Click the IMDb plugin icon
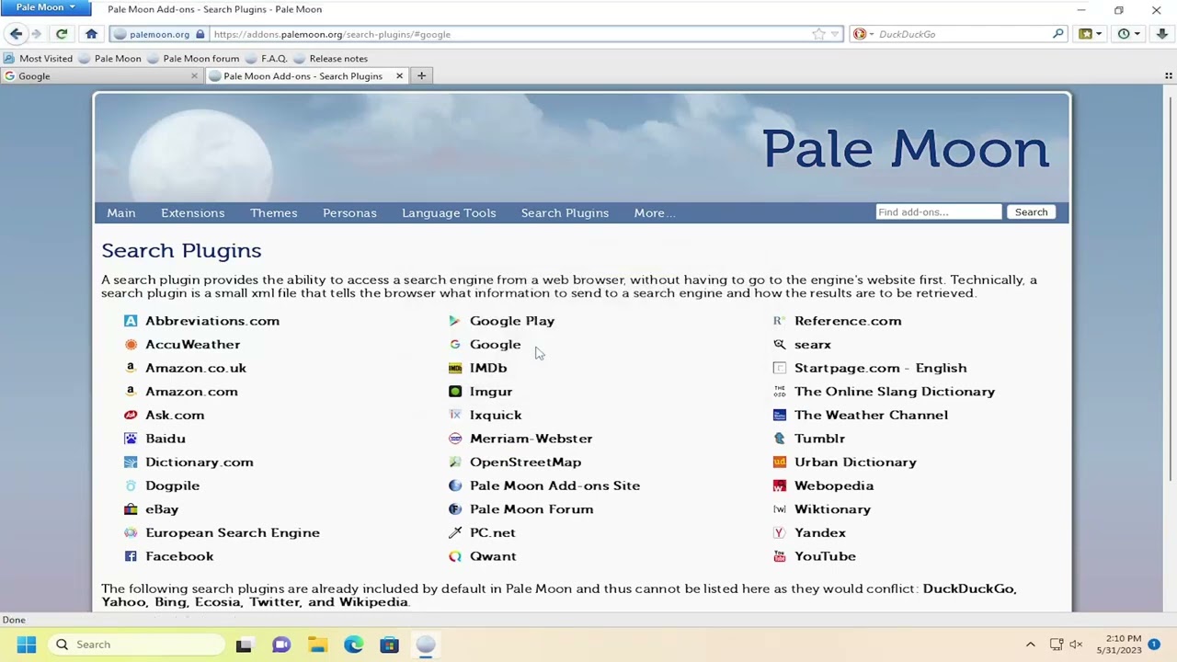Image resolution: width=1177 pixels, height=662 pixels. (455, 368)
